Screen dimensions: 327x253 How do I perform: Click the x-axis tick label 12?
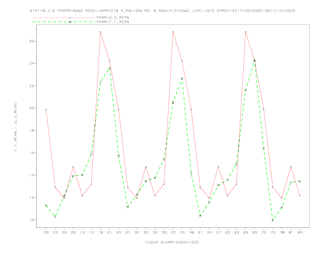[x=83, y=232]
